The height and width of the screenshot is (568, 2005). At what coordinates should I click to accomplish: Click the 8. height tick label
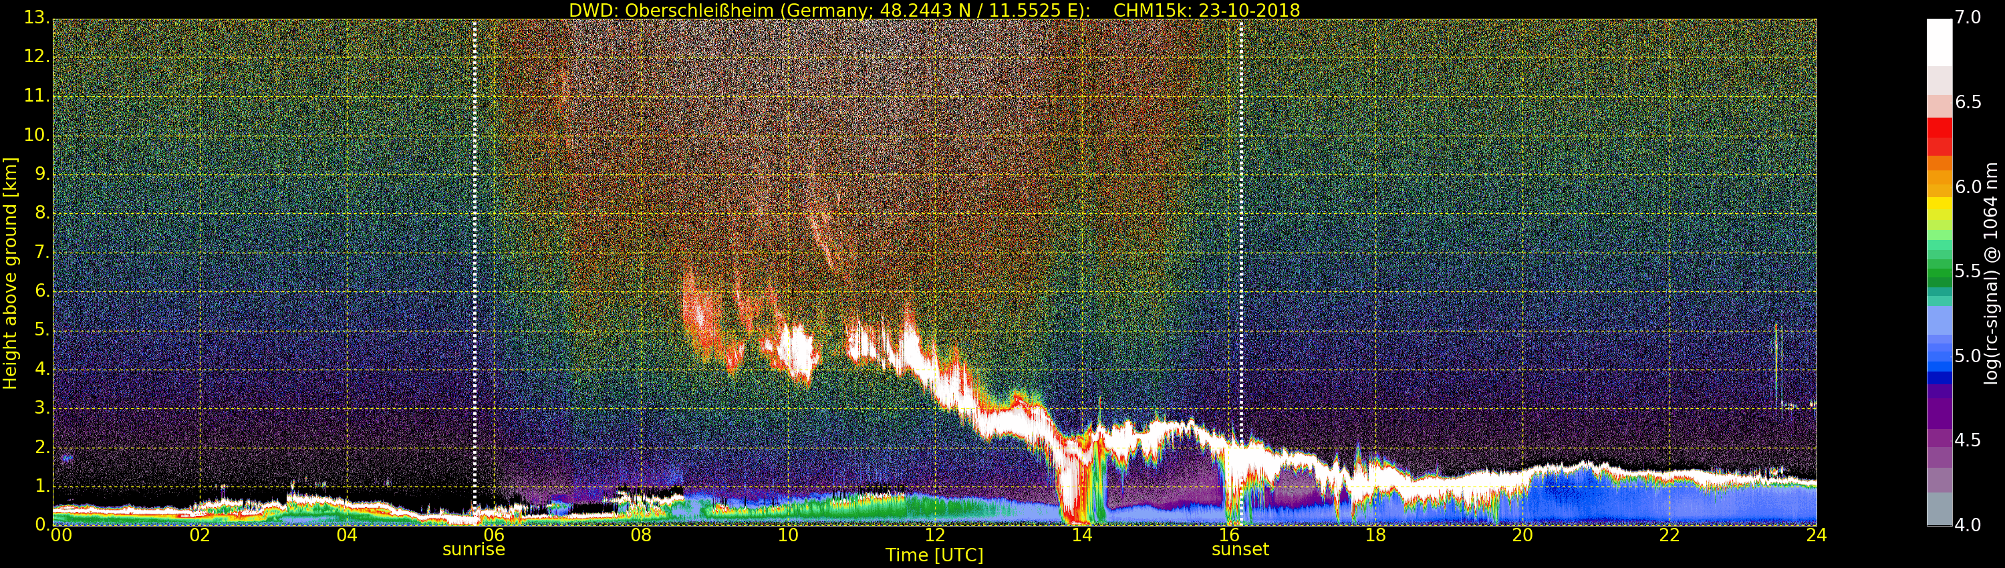(42, 213)
